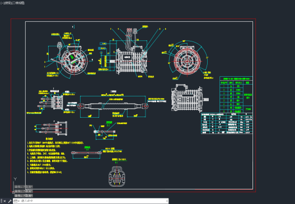The height and width of the screenshot is (204, 295).
Task: Expand command history with the right-end arrow
Action: 167,201
